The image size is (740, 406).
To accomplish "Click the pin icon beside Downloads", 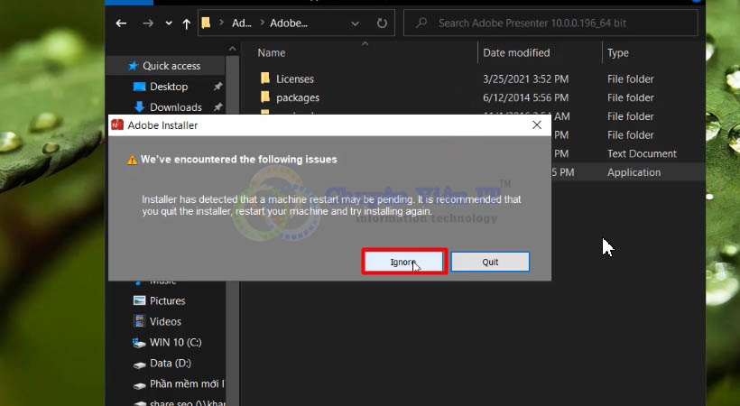I will (217, 107).
